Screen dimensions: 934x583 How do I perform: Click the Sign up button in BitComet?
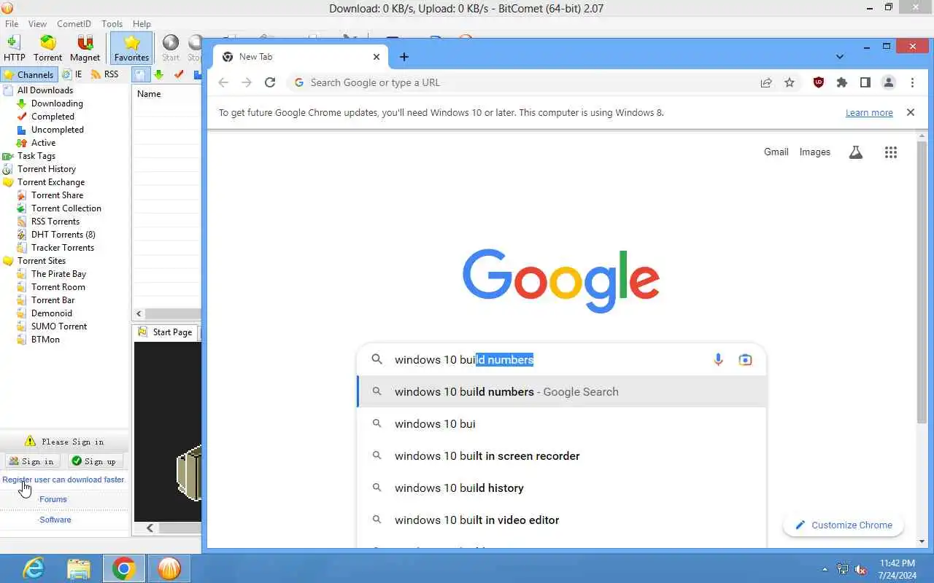point(95,461)
